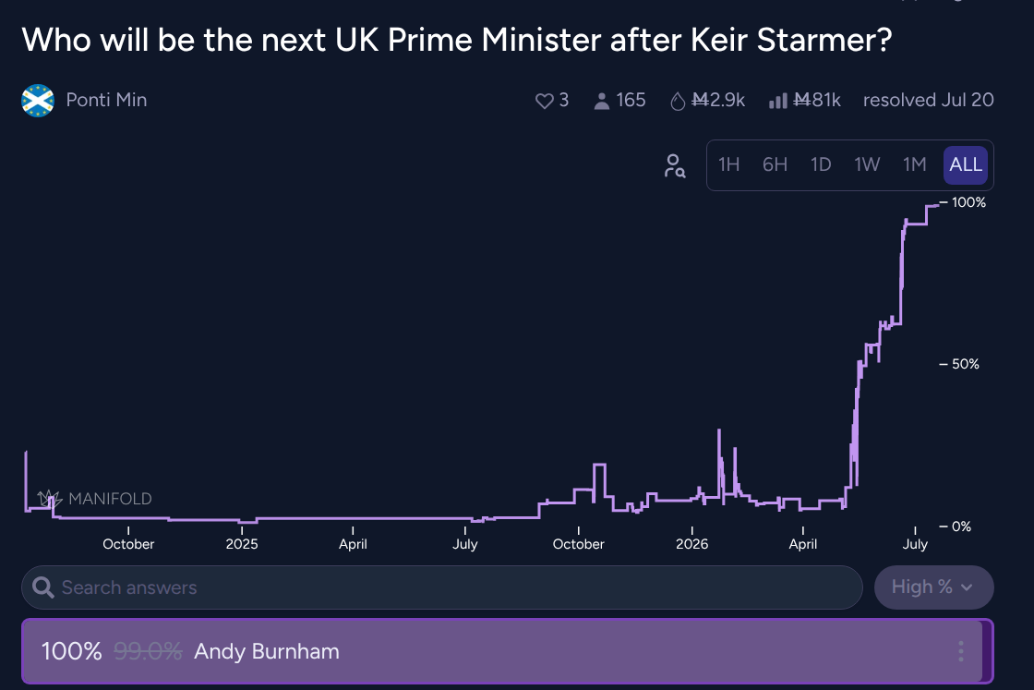Focus the Search answers input field

[x=442, y=587]
